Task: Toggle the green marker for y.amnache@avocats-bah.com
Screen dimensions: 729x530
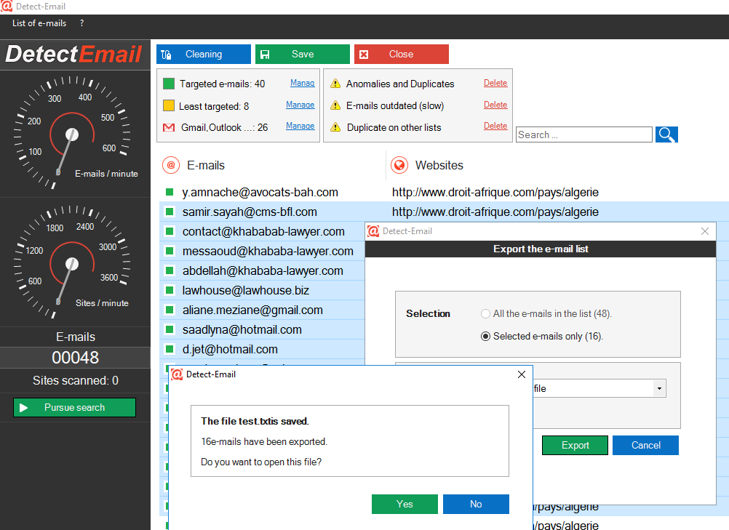Action: click(170, 193)
